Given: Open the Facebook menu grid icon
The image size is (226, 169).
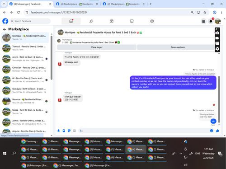Looking at the screenshot, I should click(x=204, y=21).
